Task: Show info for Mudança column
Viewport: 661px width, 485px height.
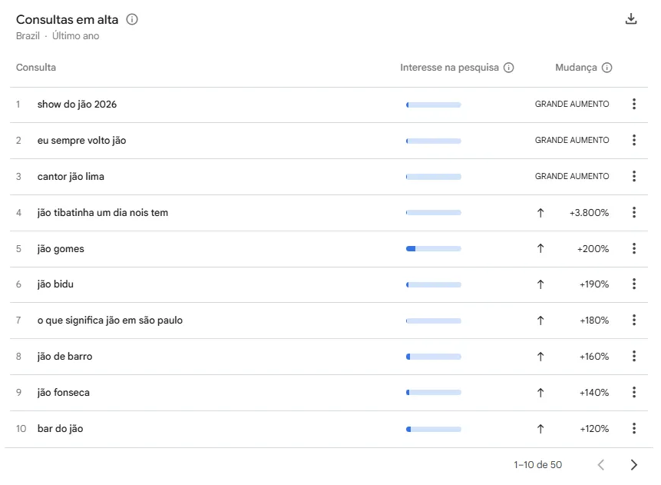Action: tap(606, 68)
